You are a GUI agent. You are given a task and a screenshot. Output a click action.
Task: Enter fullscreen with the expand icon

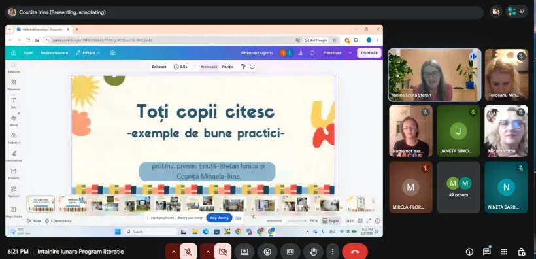[369, 220]
